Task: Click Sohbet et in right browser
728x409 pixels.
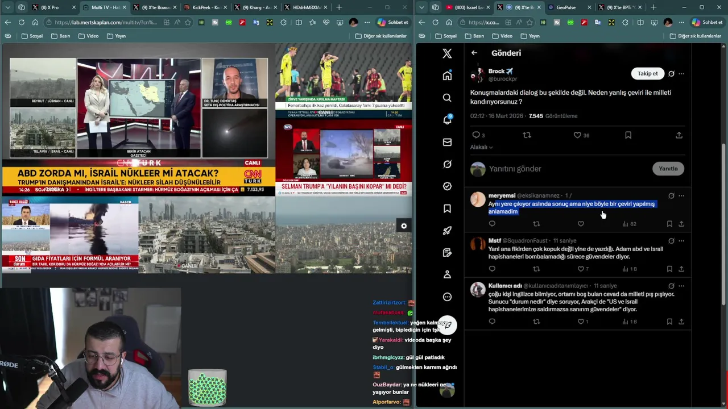Action: pos(707,22)
